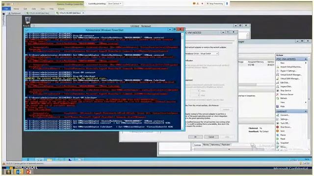Open Help in host Actions section
314x176 pixels.
pyautogui.click(x=283, y=107)
